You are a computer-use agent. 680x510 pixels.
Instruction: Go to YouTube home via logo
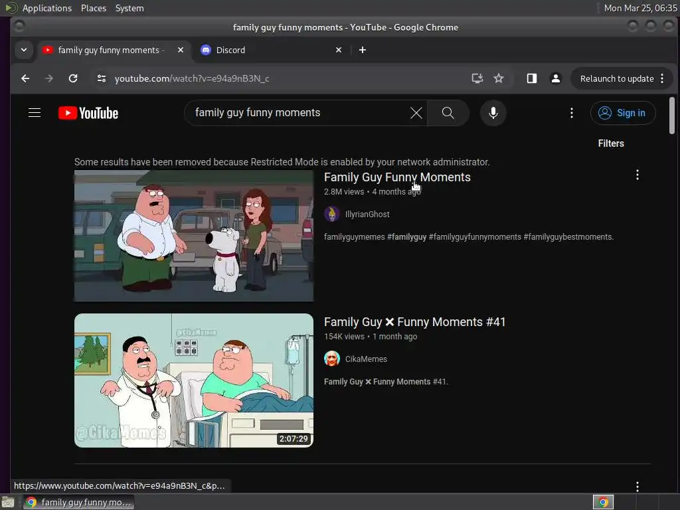[88, 113]
